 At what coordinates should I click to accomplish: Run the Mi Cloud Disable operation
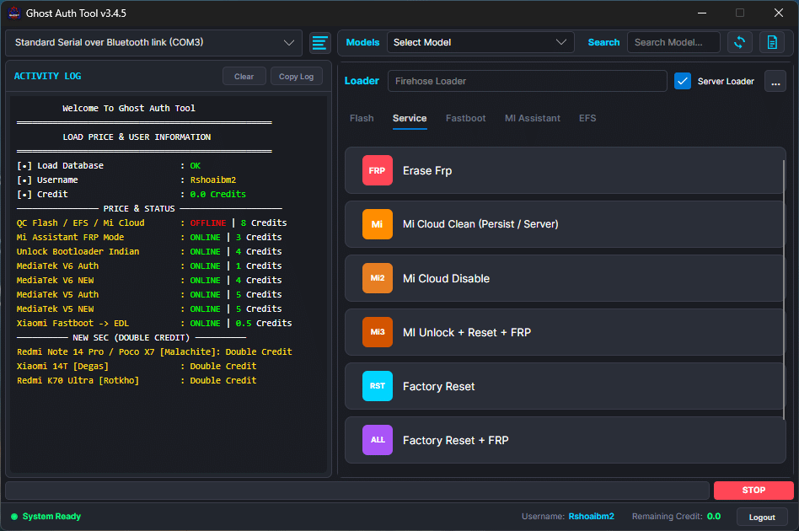565,278
